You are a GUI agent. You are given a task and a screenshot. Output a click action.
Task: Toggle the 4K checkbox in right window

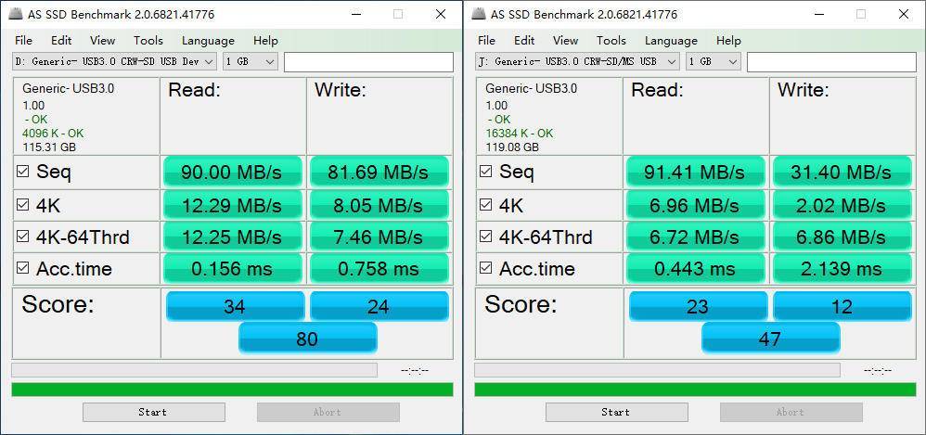486,204
